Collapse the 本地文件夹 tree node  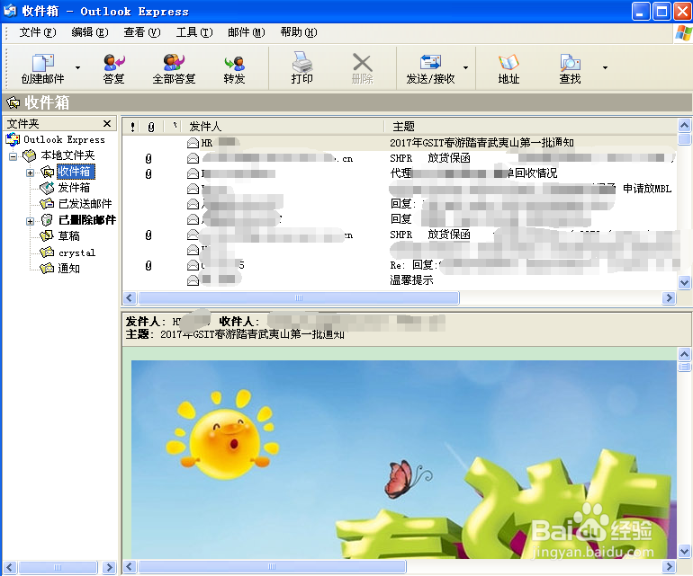(13, 156)
